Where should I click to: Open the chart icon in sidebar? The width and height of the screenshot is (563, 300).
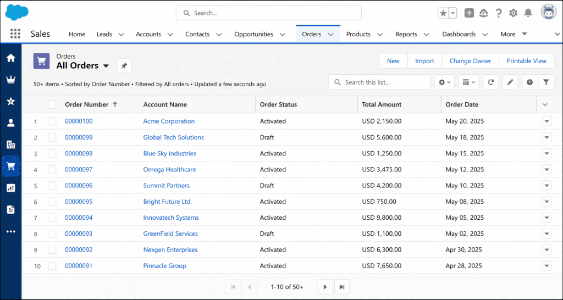(x=11, y=188)
